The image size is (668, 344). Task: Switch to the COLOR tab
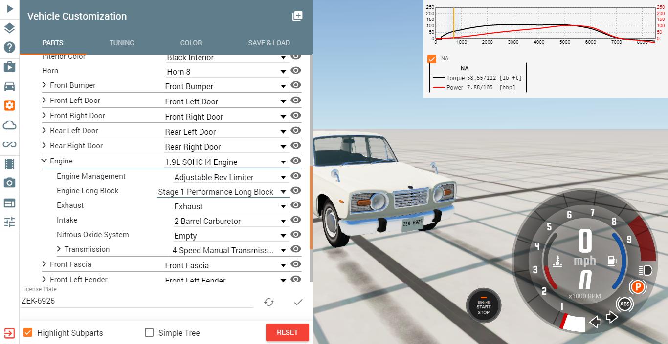click(x=191, y=43)
